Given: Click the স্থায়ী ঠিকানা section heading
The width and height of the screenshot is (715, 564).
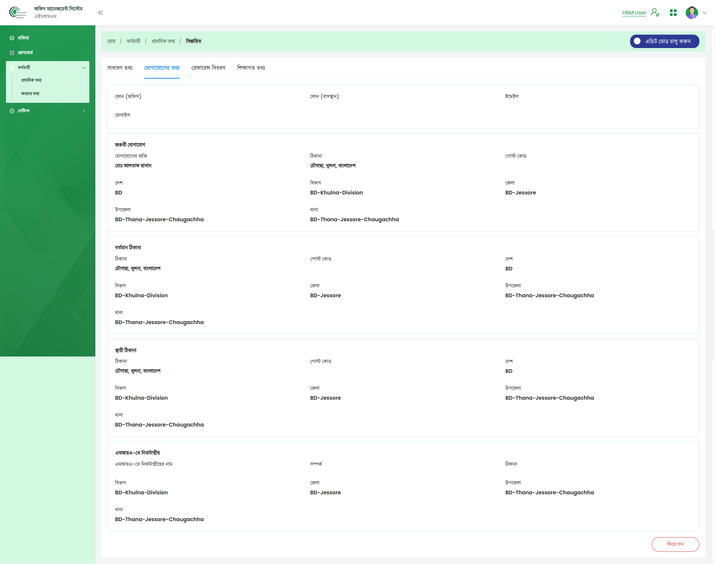Looking at the screenshot, I should click(126, 351).
